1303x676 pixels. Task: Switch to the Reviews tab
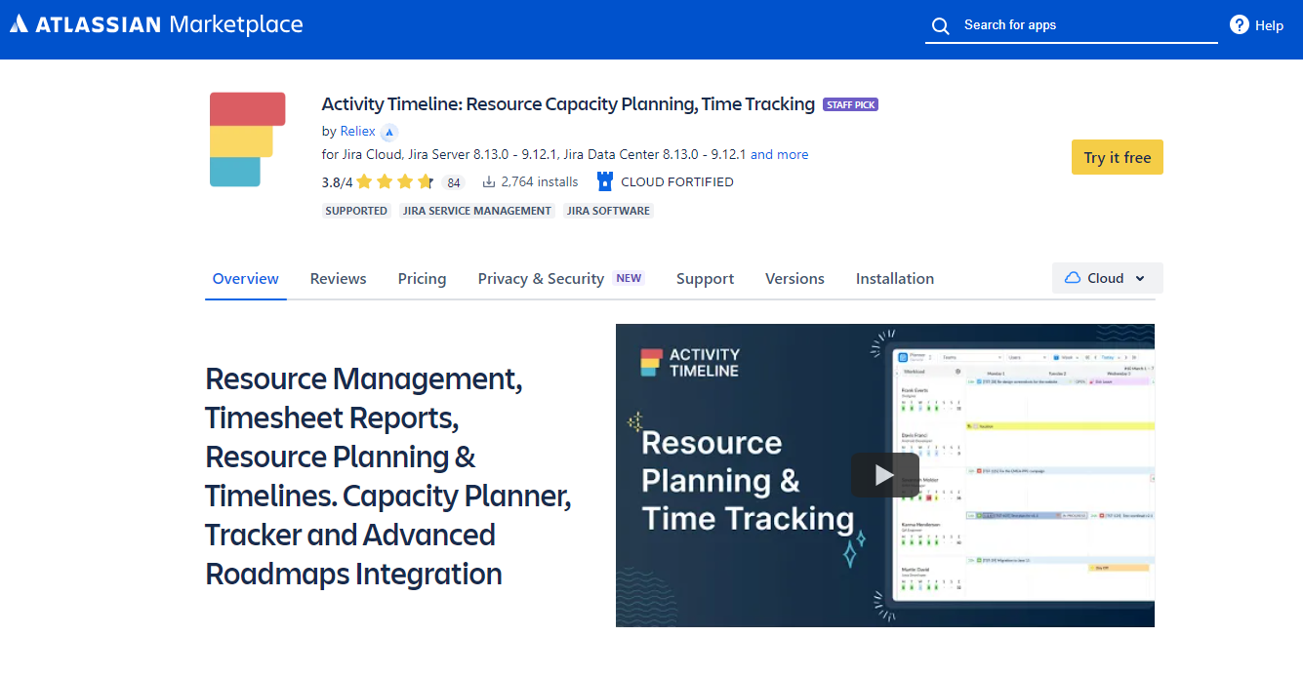[x=338, y=278]
